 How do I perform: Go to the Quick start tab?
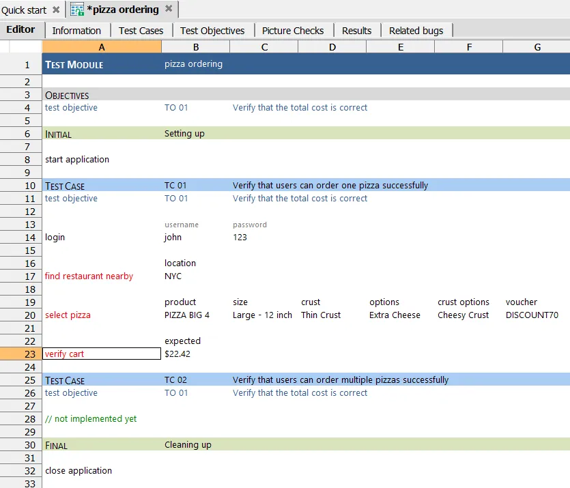[24, 10]
